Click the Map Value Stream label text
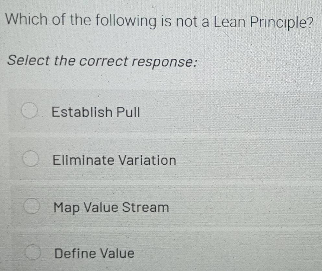 (112, 207)
